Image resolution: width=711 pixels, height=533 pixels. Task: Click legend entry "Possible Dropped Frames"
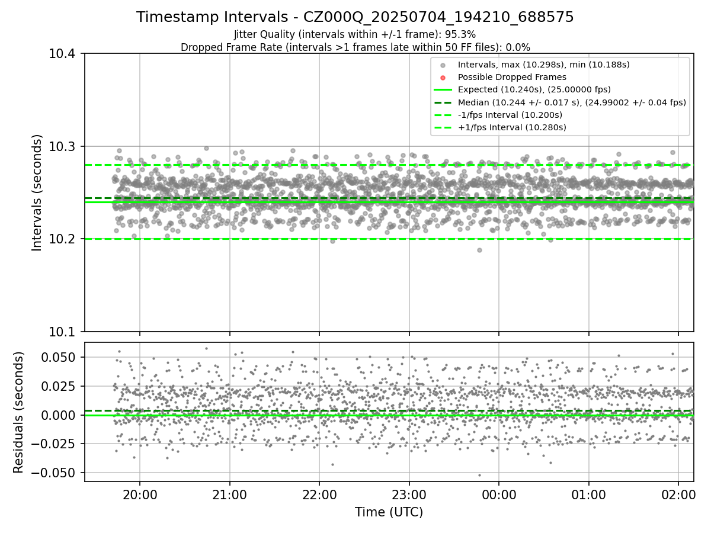(512, 77)
